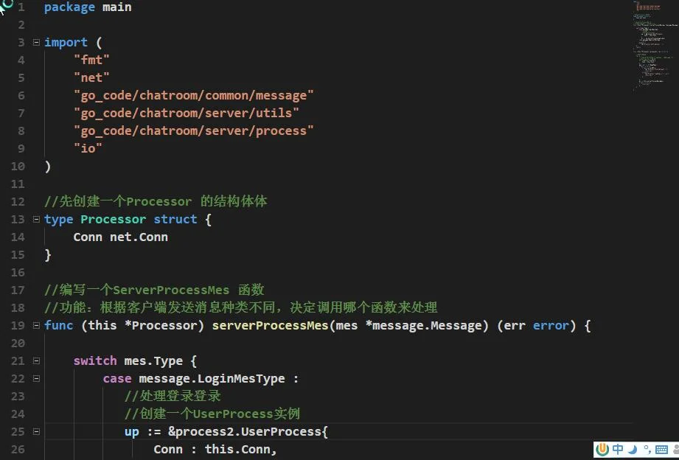The image size is (679, 460).
Task: Click the IME toolbar's U logo icon
Action: [x=602, y=449]
